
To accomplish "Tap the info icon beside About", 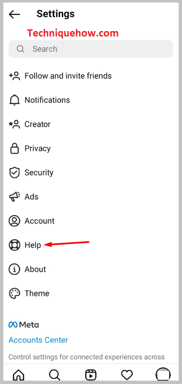I will tap(14, 269).
